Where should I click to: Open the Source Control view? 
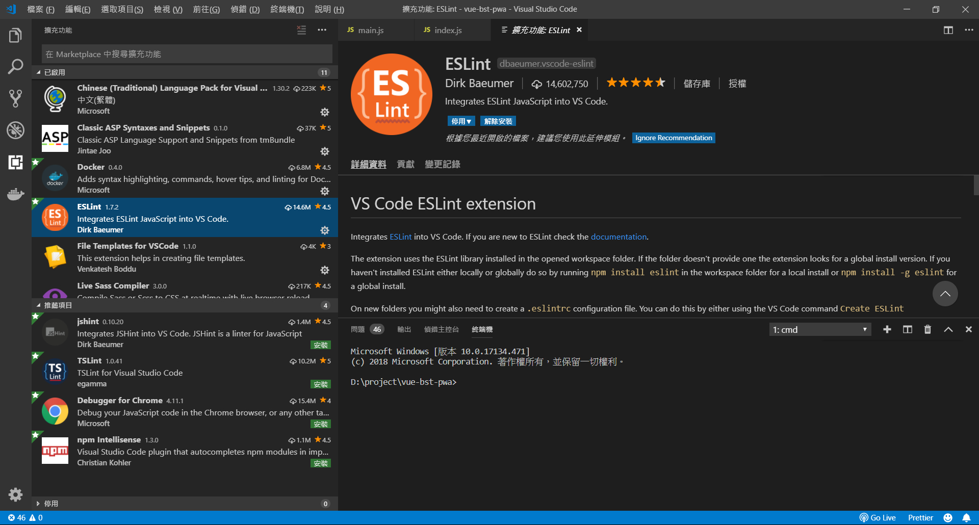[15, 98]
